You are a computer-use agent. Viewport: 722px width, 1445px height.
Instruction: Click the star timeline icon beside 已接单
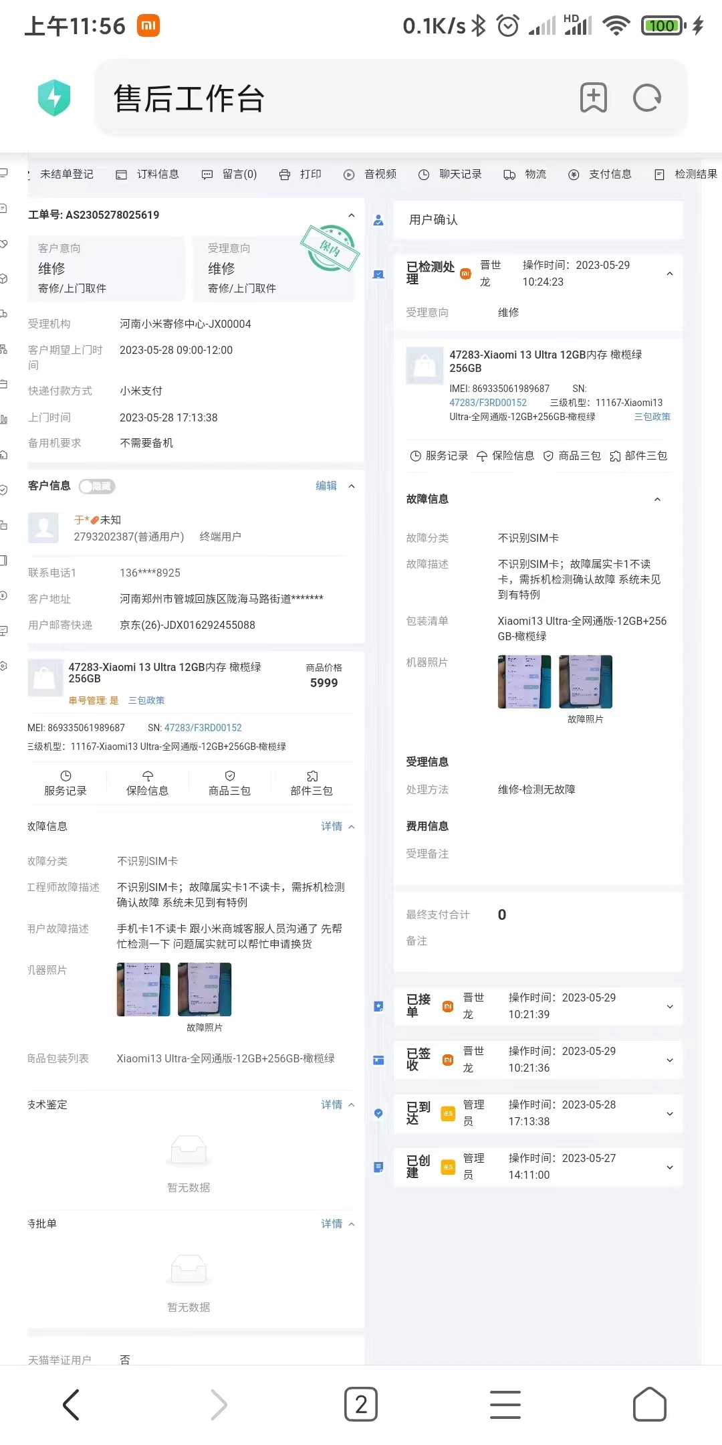click(x=378, y=1006)
